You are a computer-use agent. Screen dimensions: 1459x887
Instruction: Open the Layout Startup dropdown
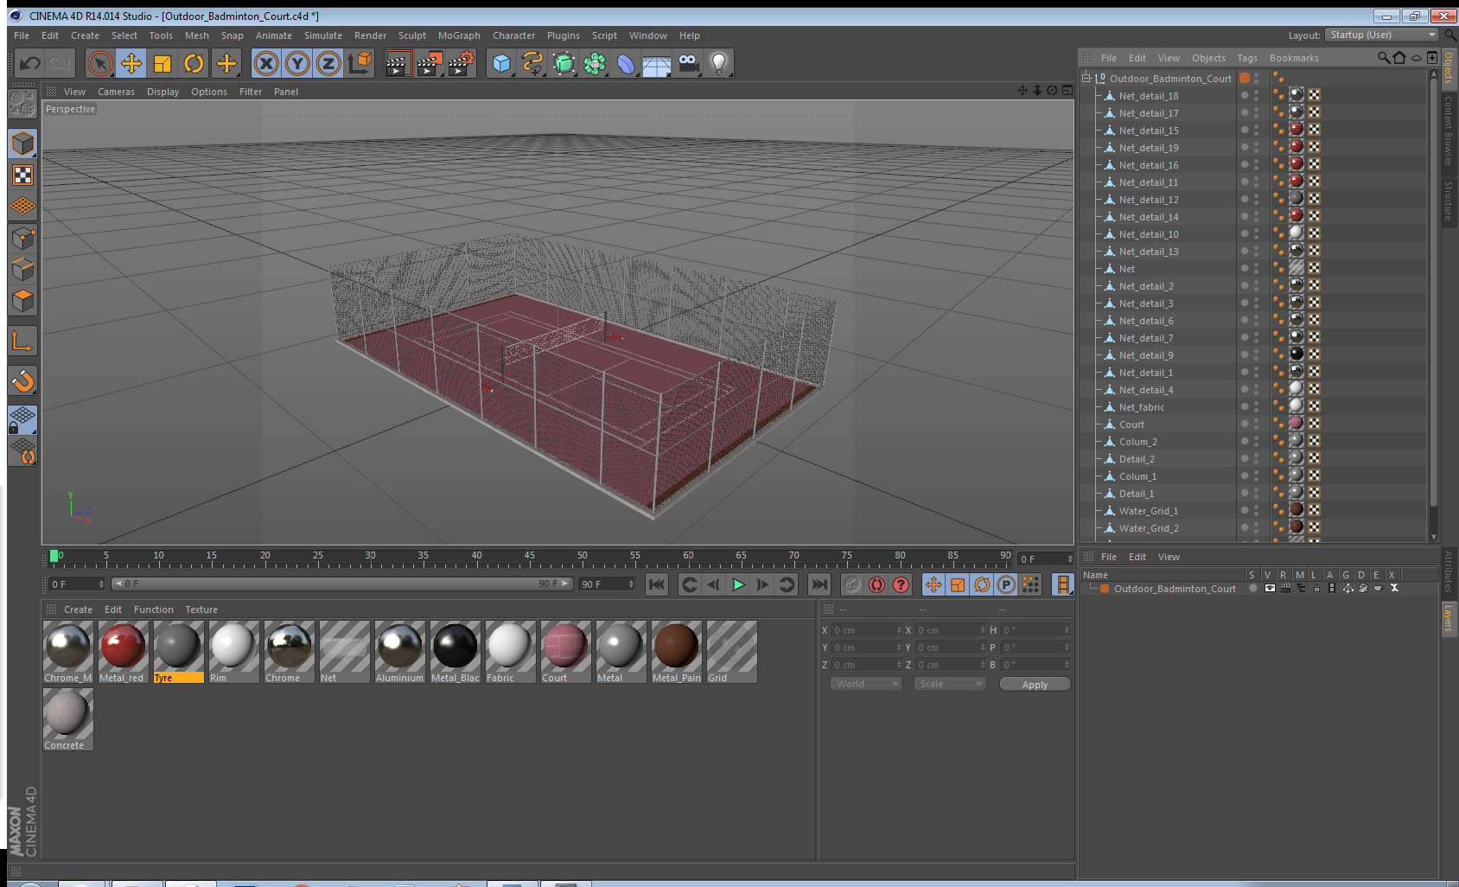(1383, 35)
